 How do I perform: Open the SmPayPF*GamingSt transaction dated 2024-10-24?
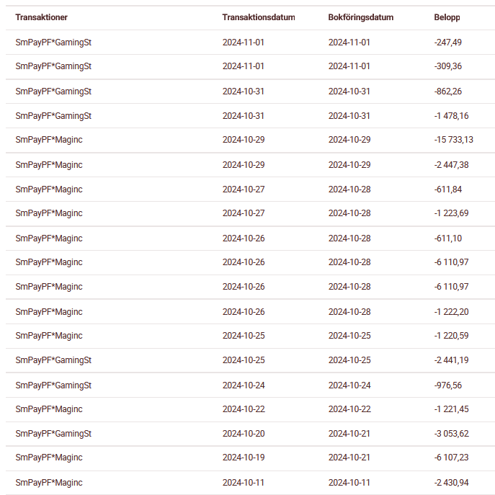coord(53,385)
